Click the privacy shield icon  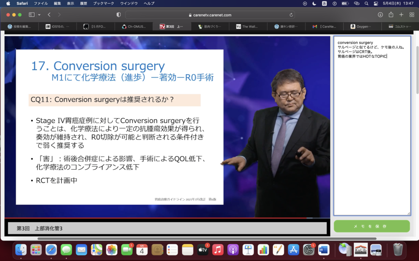point(119,15)
